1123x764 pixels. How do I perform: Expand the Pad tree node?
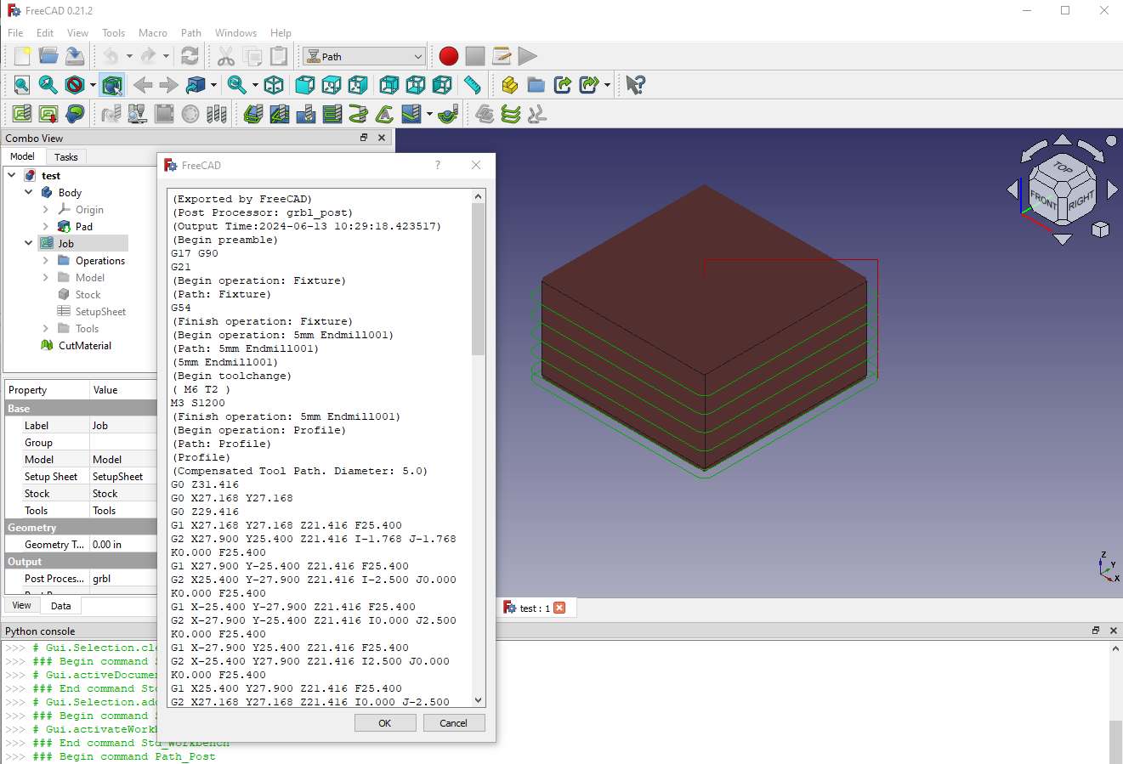tap(46, 226)
